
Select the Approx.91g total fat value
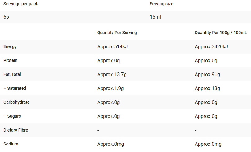(207, 75)
